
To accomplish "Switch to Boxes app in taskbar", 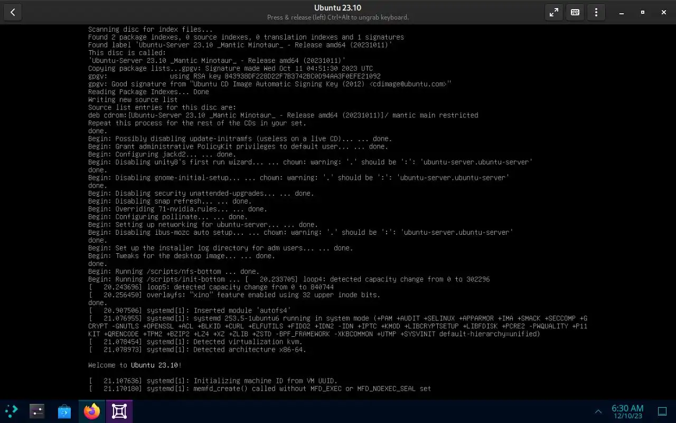I will (119, 411).
